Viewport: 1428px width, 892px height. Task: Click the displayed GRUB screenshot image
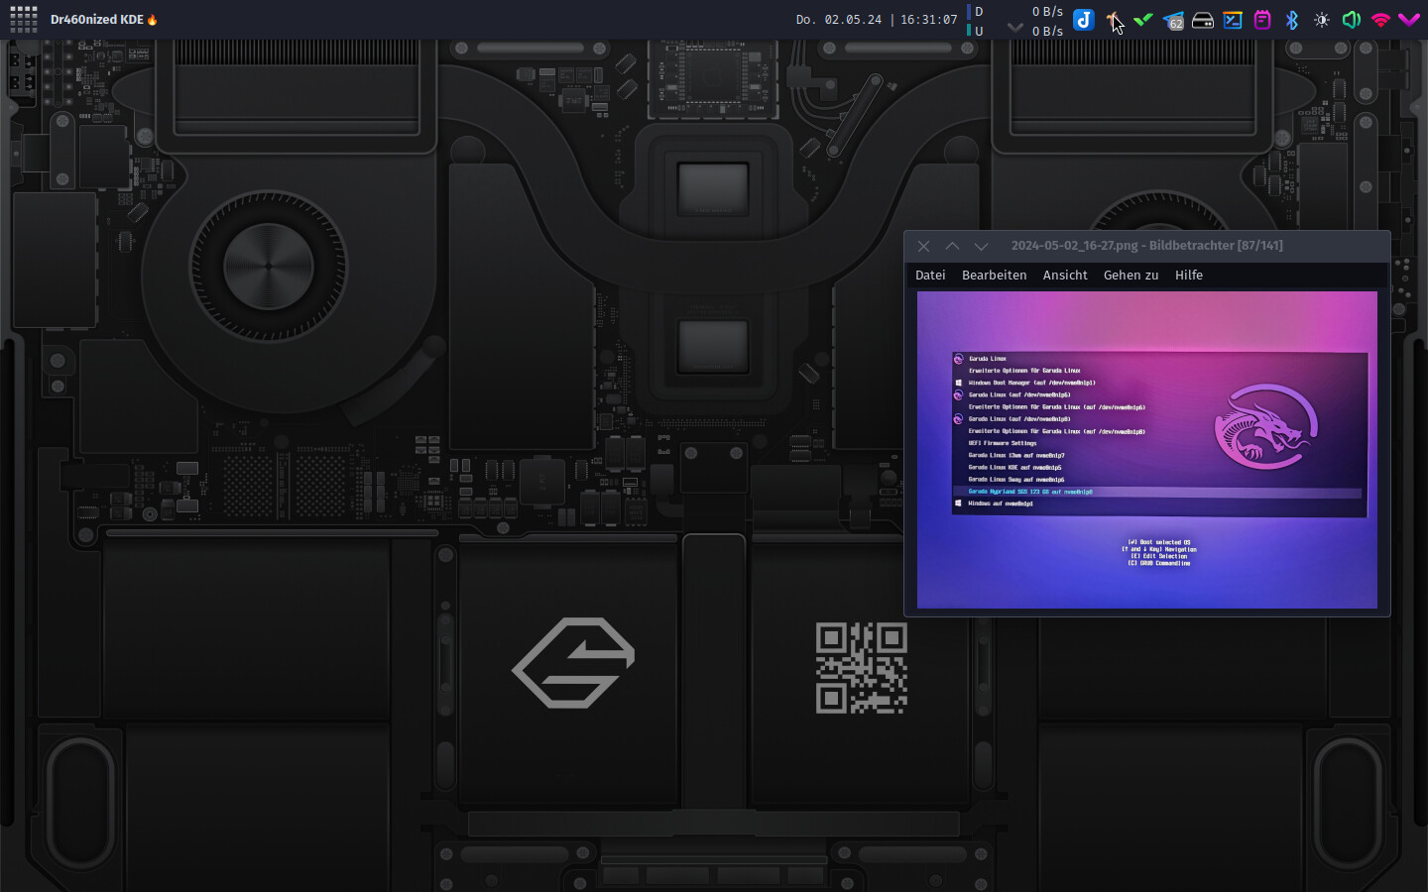tap(1146, 450)
